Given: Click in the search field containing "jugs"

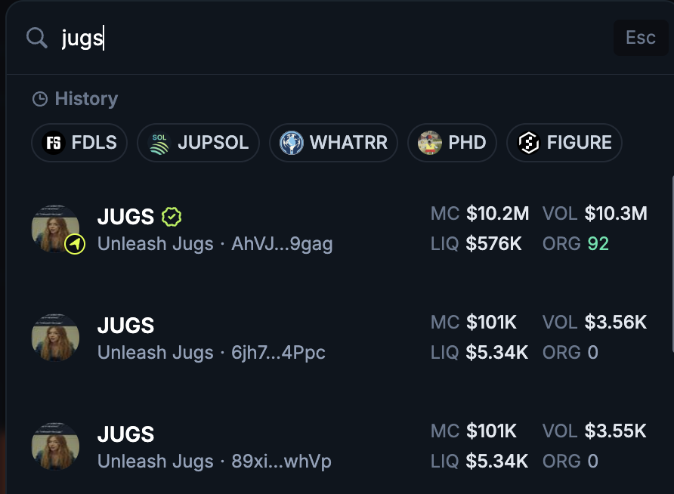Looking at the screenshot, I should 332,38.
